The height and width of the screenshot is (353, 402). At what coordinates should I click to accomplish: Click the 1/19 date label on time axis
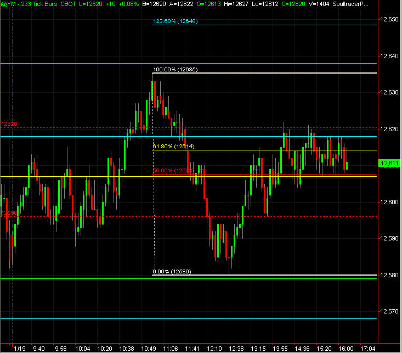click(20, 349)
